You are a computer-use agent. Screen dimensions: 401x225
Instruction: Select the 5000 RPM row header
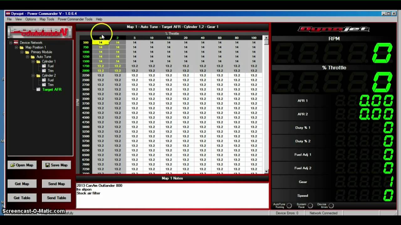86,127
